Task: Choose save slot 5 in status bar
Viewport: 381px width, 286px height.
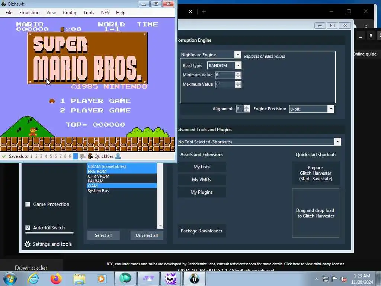Action: [x=51, y=156]
